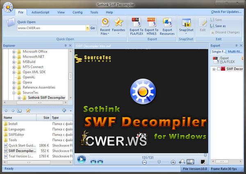
Task: Switch to Multi-file tab in Export panel
Action: coord(235,52)
